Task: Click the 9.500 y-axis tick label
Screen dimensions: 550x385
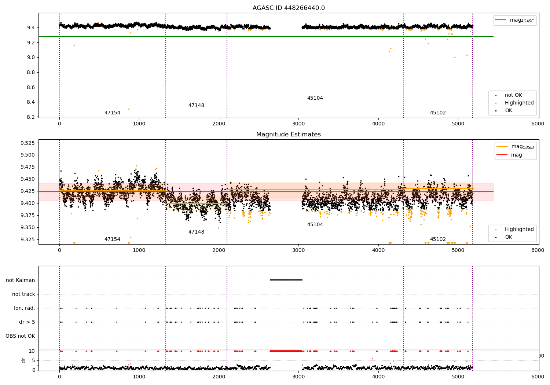Action: pyautogui.click(x=28, y=155)
